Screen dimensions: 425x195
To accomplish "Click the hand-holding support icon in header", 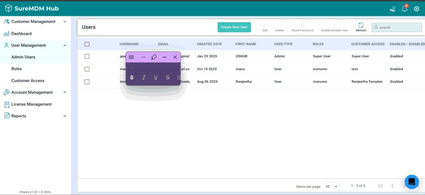I will tap(393, 9).
